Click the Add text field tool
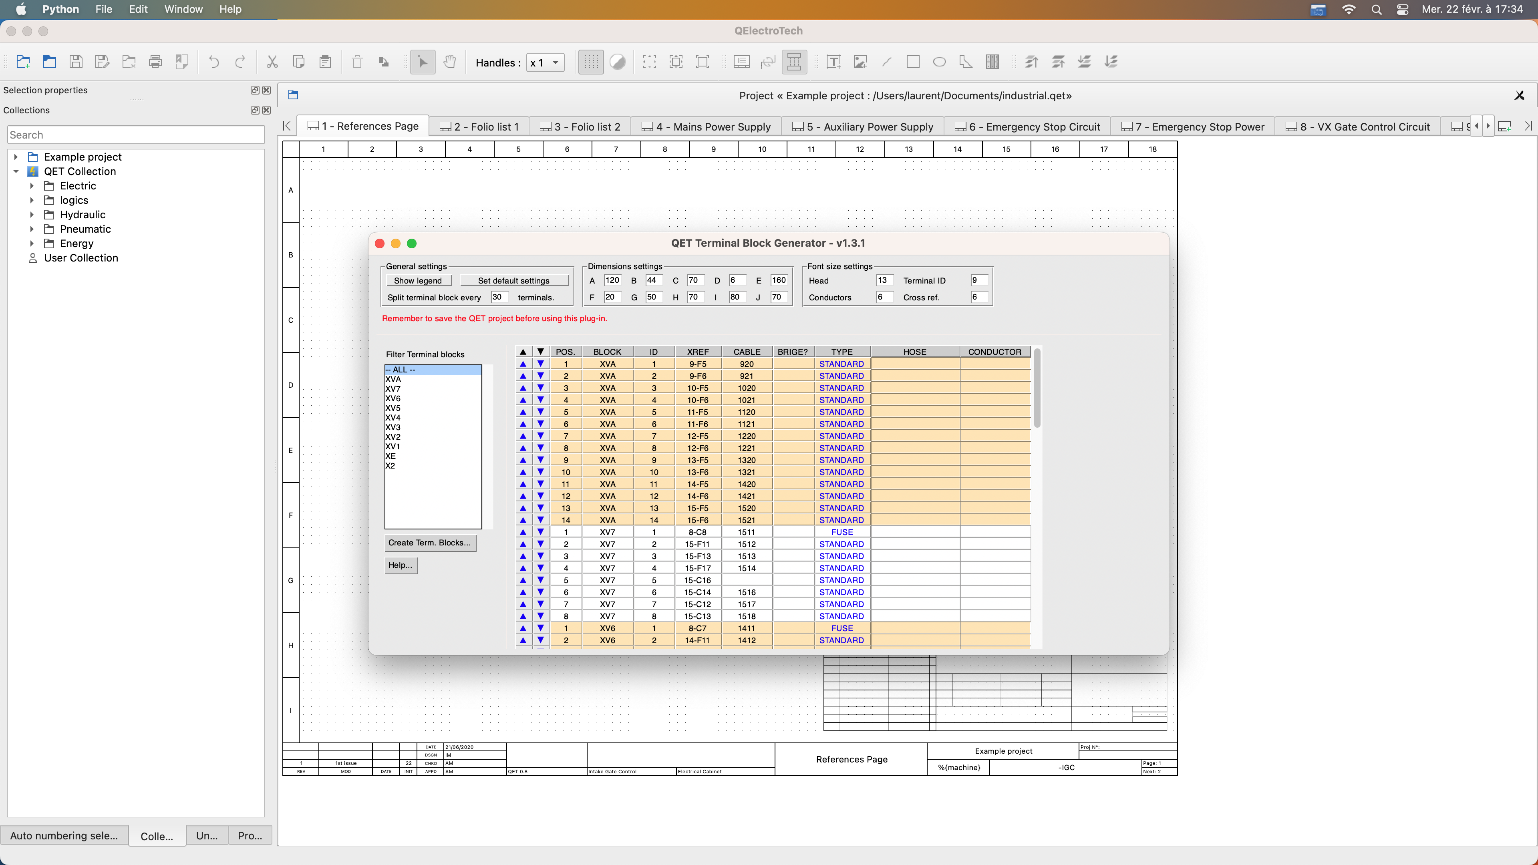 click(x=833, y=62)
